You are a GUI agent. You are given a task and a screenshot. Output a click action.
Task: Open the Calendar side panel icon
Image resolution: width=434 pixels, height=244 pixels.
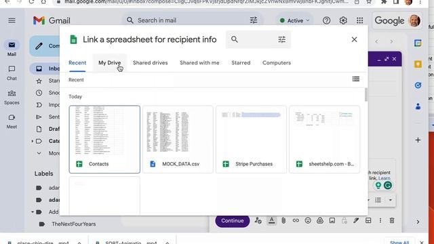pos(418,43)
